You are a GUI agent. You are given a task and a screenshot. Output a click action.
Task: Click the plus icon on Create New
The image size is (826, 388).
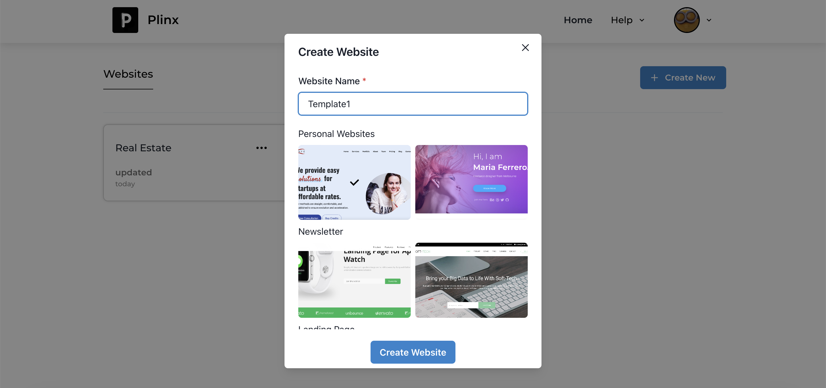654,78
